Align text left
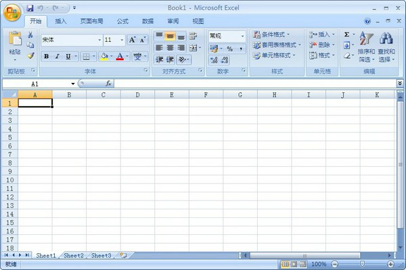 point(159,48)
